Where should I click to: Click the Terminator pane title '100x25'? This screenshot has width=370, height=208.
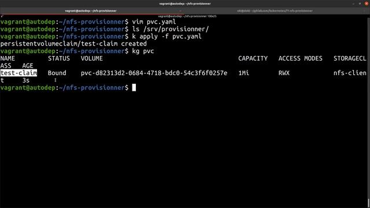[187, 16]
